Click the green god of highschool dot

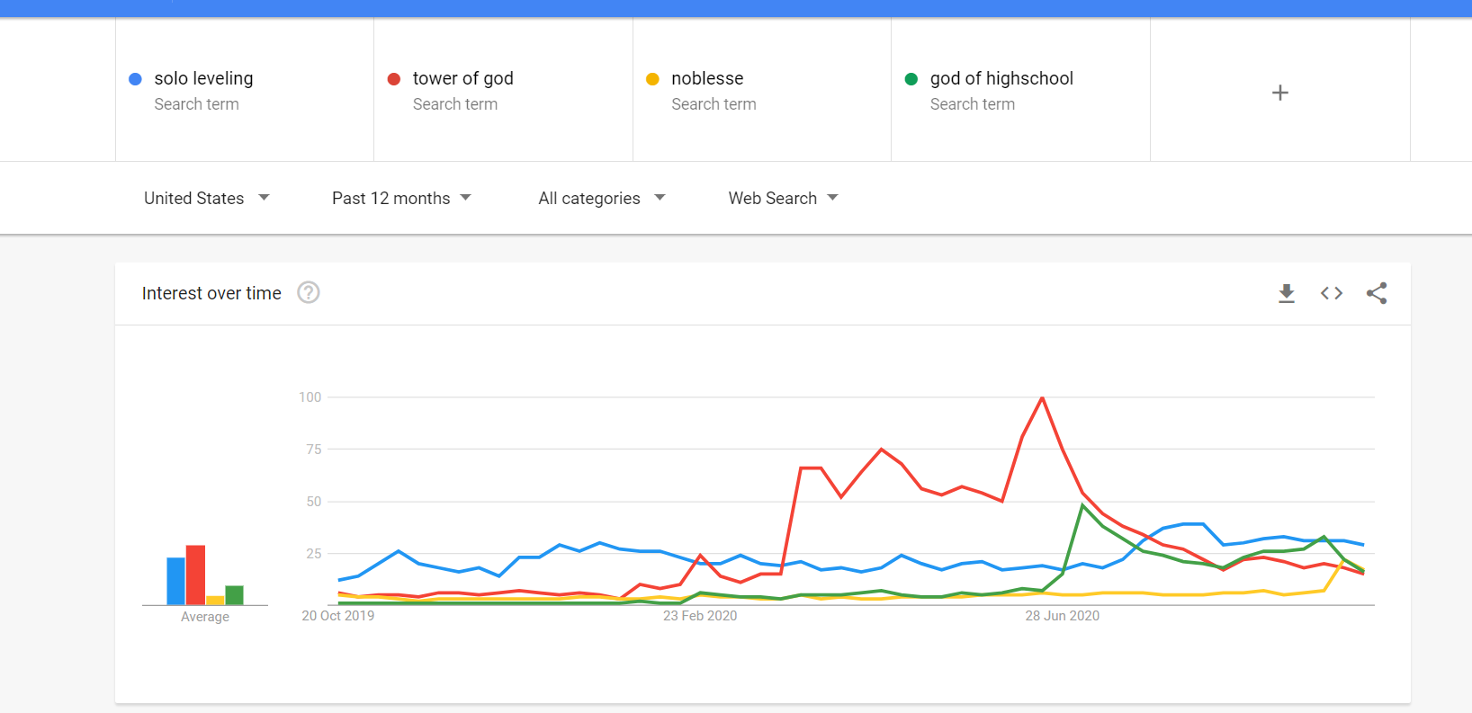pyautogui.click(x=911, y=79)
